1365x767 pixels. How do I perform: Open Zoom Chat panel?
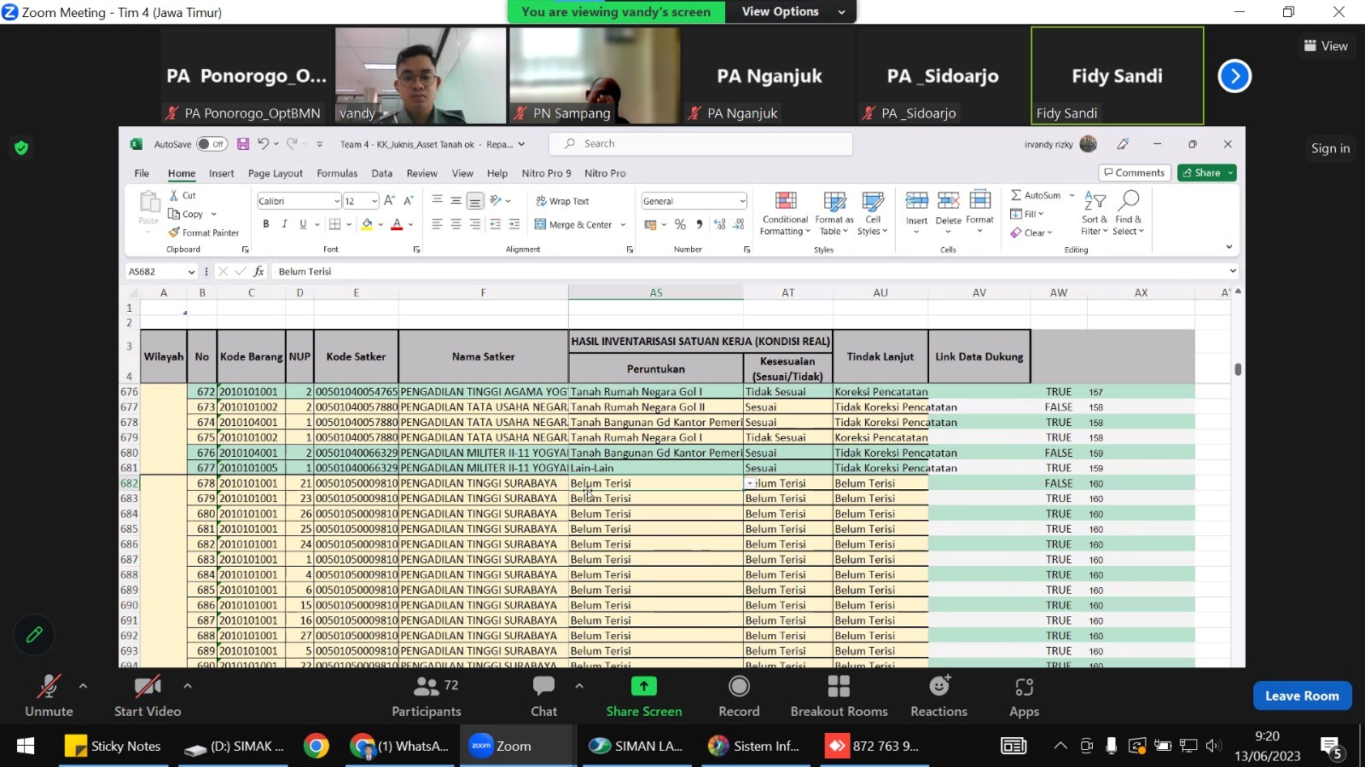point(543,696)
